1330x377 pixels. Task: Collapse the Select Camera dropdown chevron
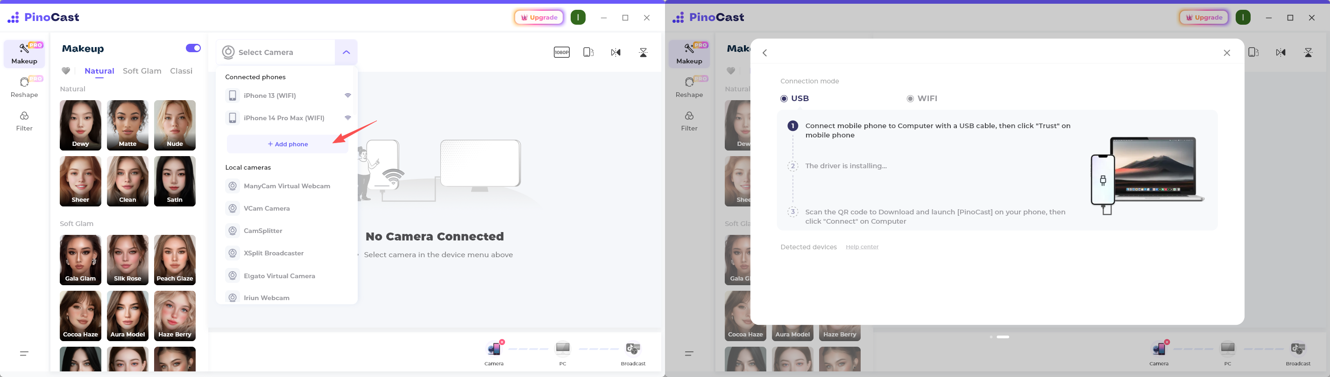pyautogui.click(x=347, y=52)
